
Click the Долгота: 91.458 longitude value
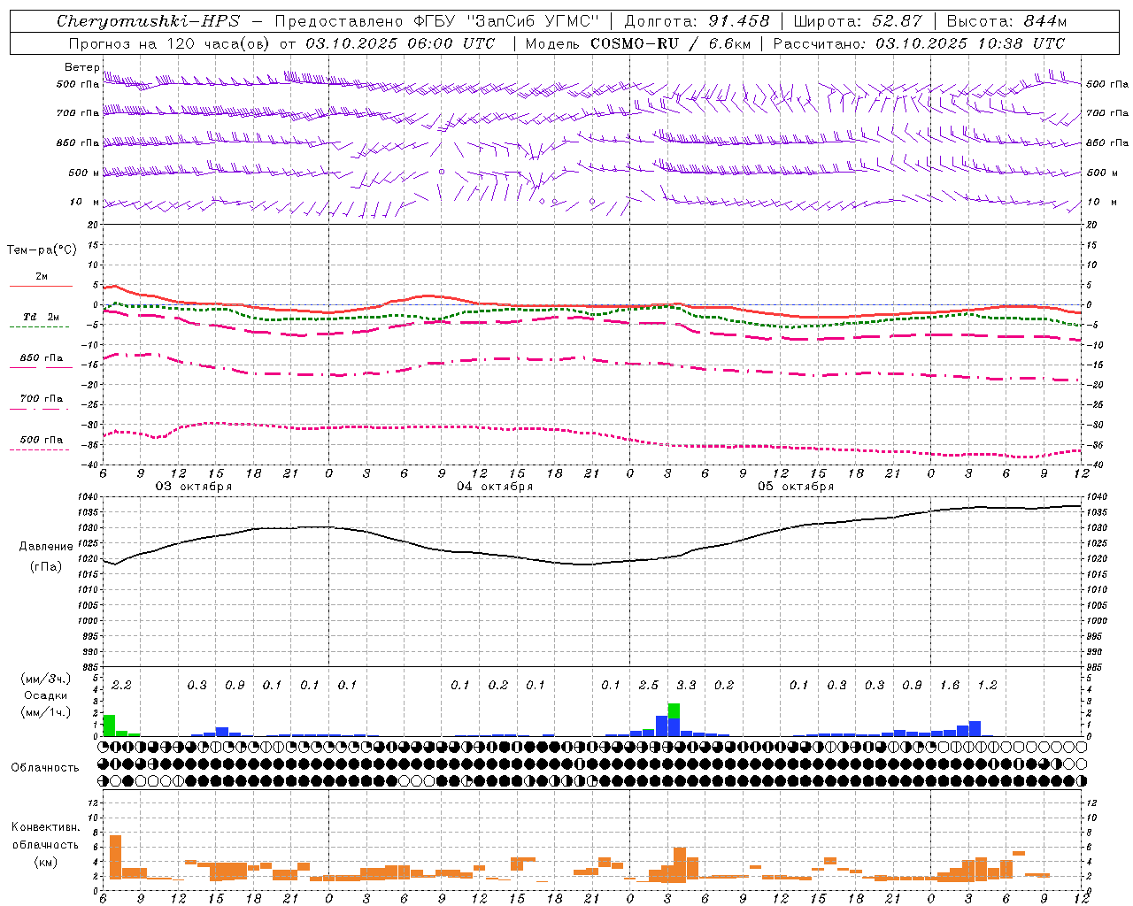pos(697,21)
